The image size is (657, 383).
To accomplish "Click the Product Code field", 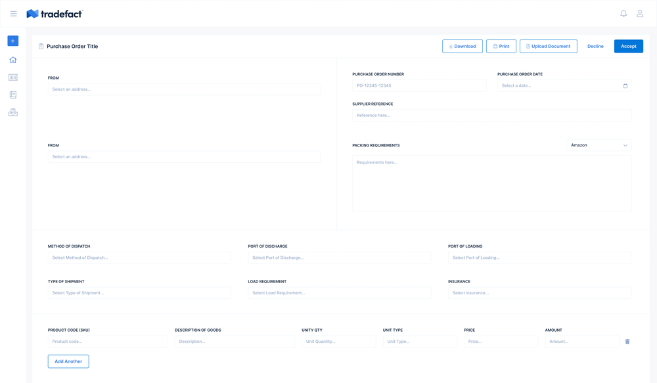I will (108, 342).
